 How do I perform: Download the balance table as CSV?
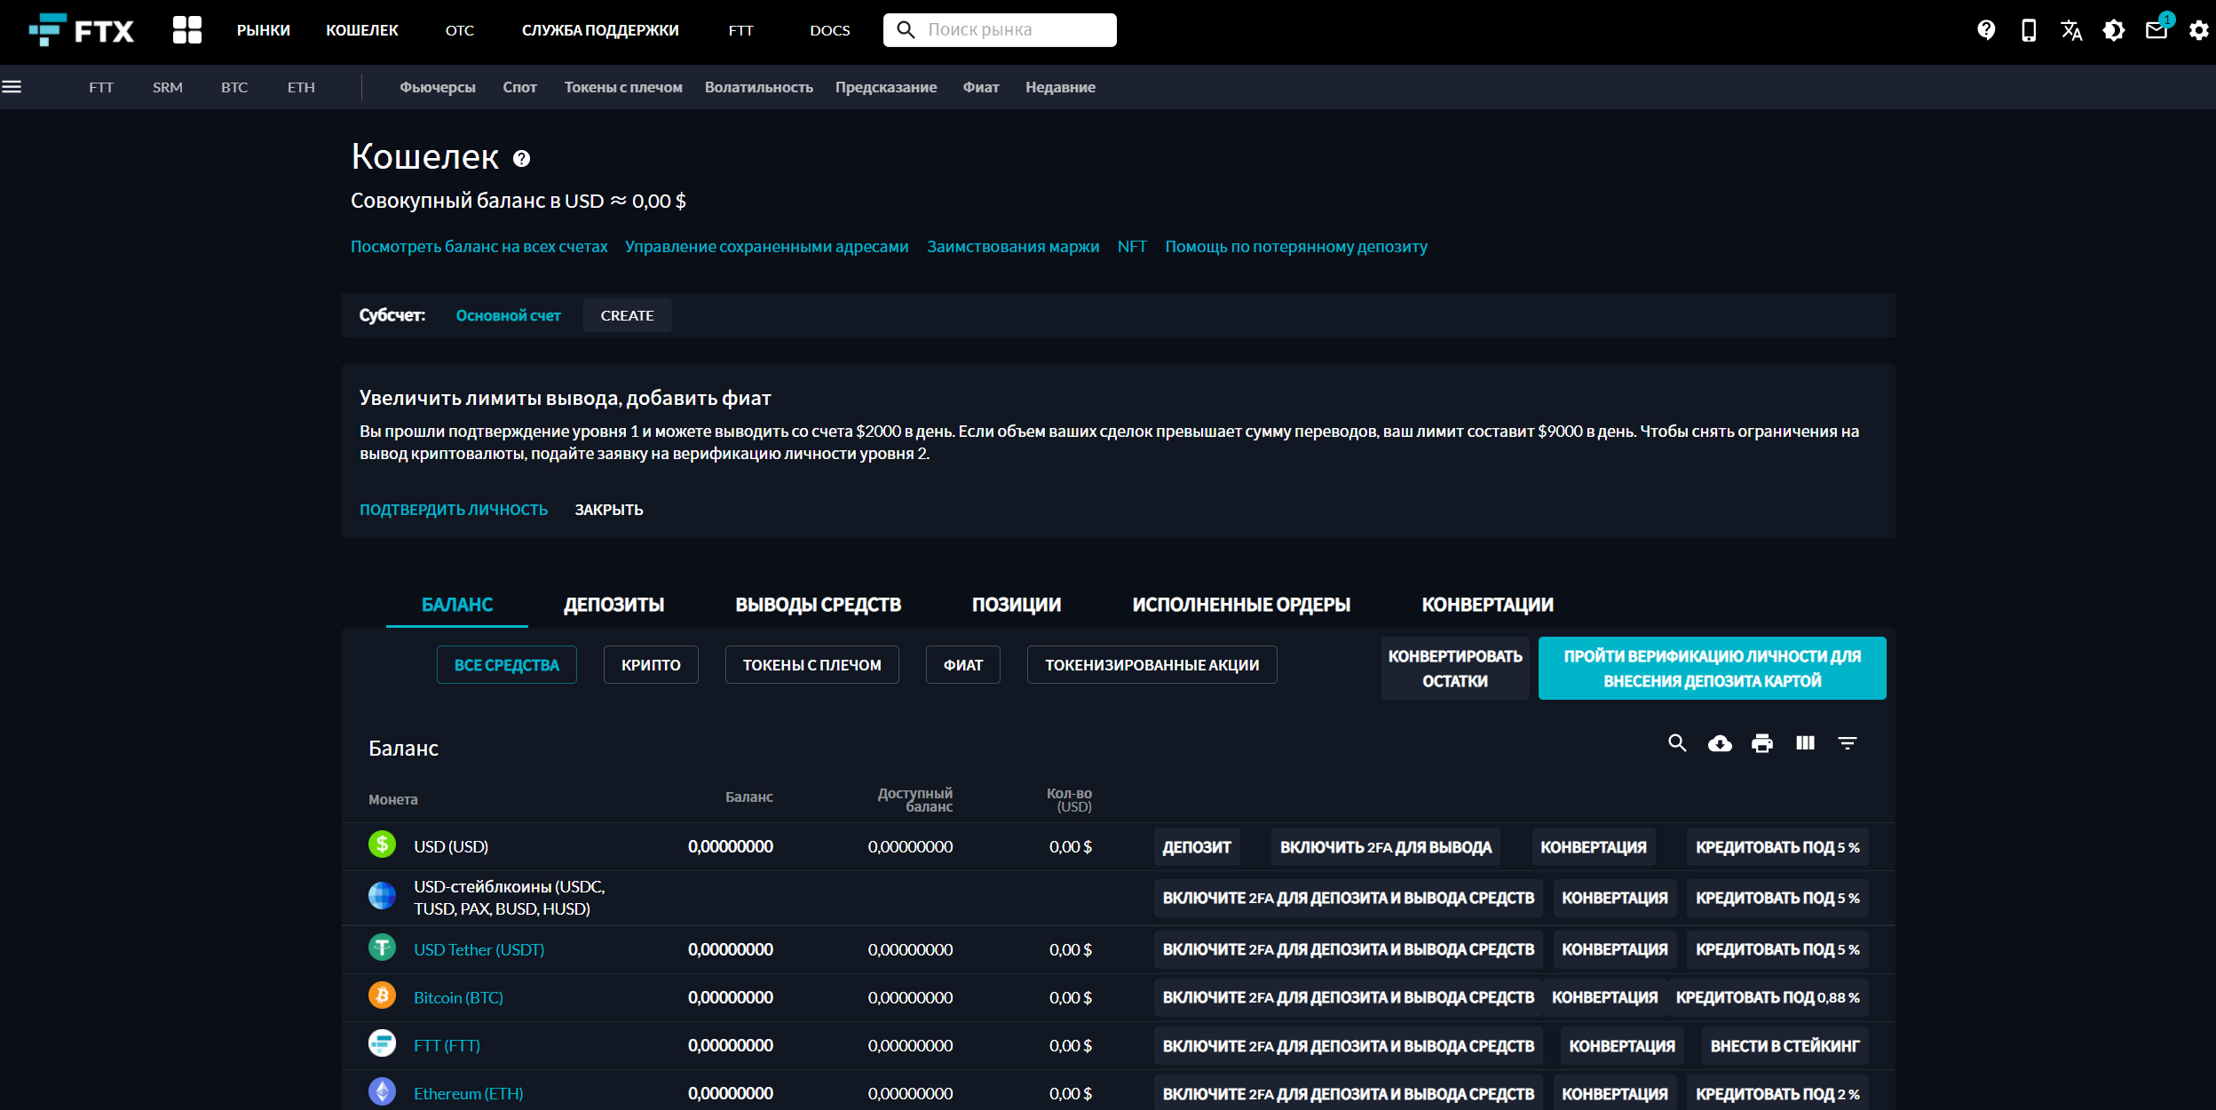click(1720, 743)
